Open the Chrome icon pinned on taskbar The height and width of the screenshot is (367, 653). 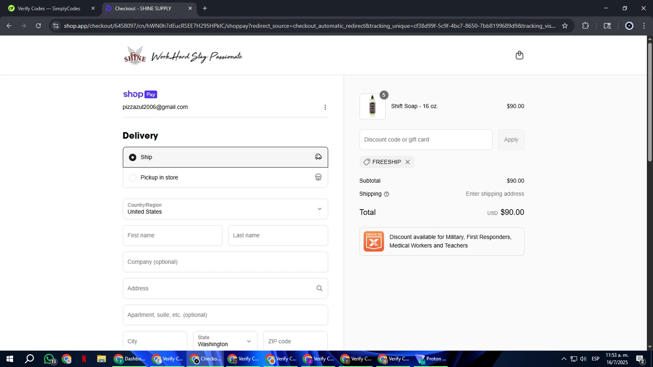67,359
